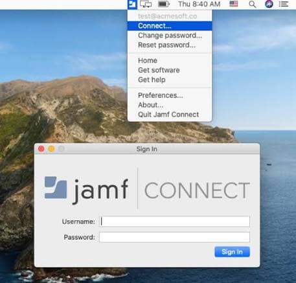Screen dimensions: 296x283
Task: Select Change password... menu item
Action: click(170, 36)
